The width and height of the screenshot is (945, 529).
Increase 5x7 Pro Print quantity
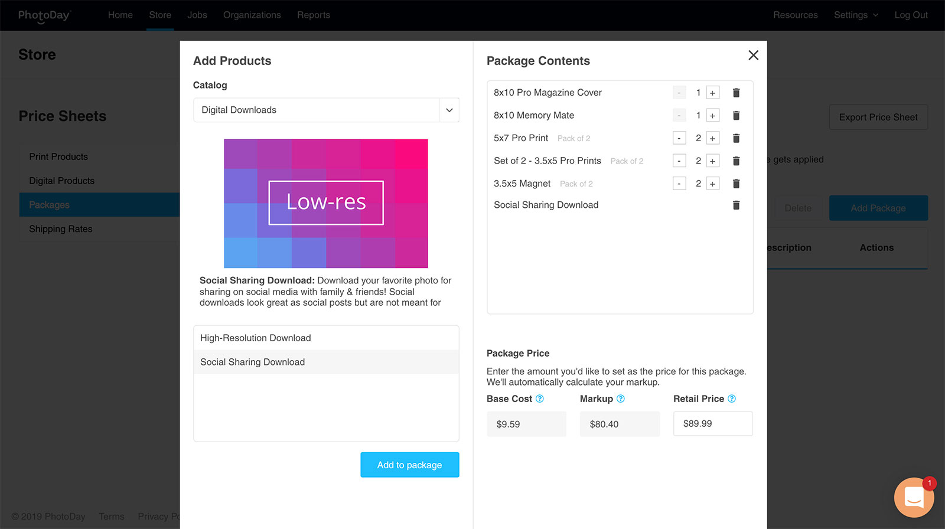[713, 138]
